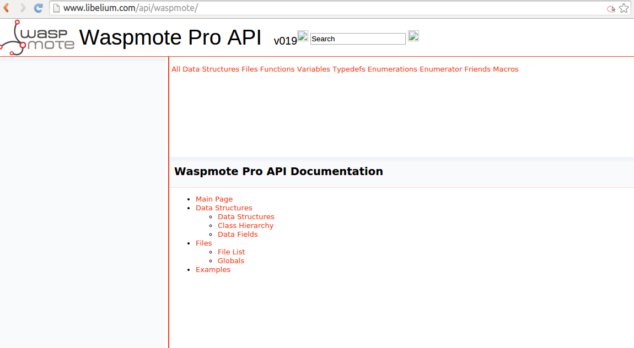Viewport: 634px width, 348px height.
Task: Open nested Data Structures sub-link
Action: coord(246,217)
